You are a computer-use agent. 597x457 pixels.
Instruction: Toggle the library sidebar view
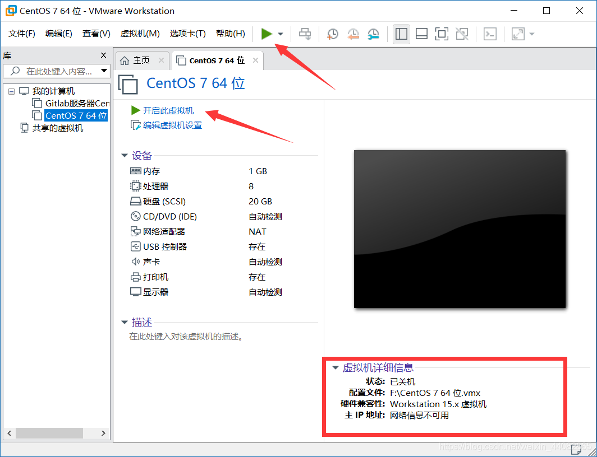pos(401,34)
